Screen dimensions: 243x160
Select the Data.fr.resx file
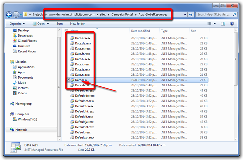82,54
